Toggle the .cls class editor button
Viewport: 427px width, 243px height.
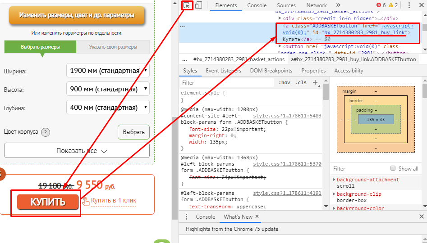(x=301, y=82)
